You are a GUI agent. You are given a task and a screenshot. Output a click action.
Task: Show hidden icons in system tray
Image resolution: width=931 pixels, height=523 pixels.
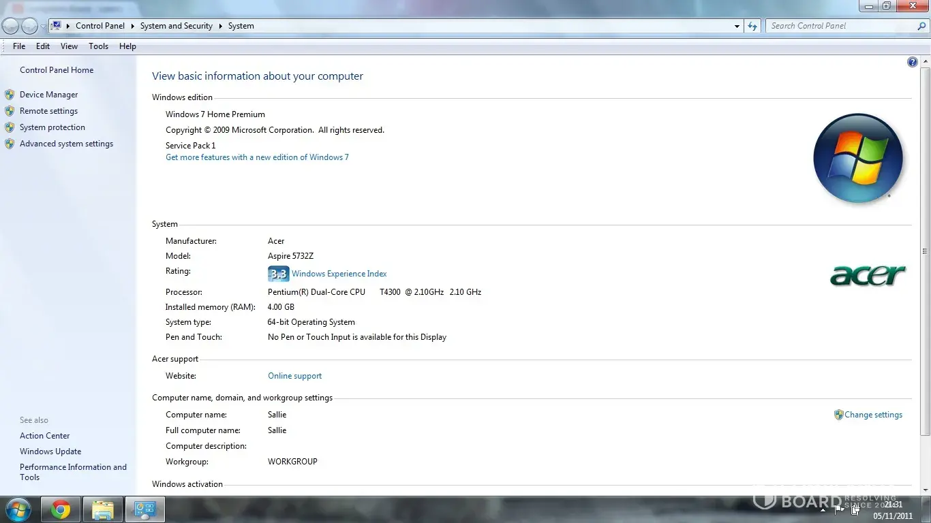[x=823, y=509]
